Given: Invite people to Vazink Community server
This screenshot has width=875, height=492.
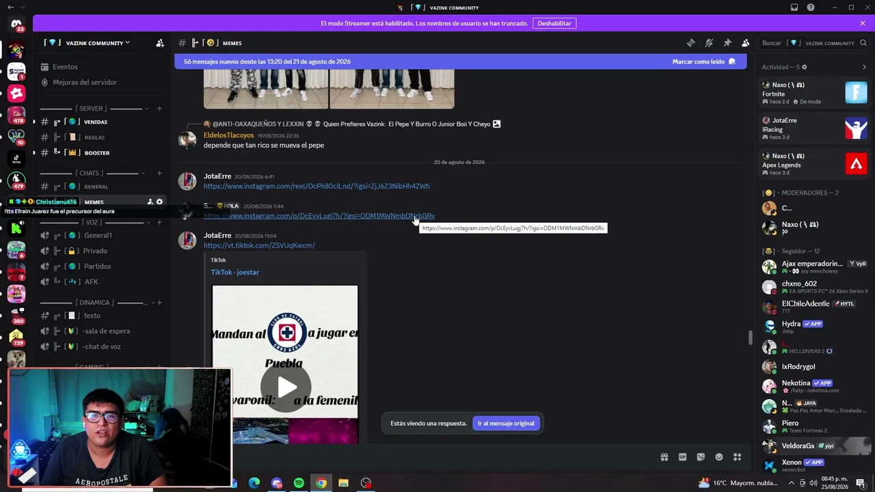Looking at the screenshot, I should [160, 43].
